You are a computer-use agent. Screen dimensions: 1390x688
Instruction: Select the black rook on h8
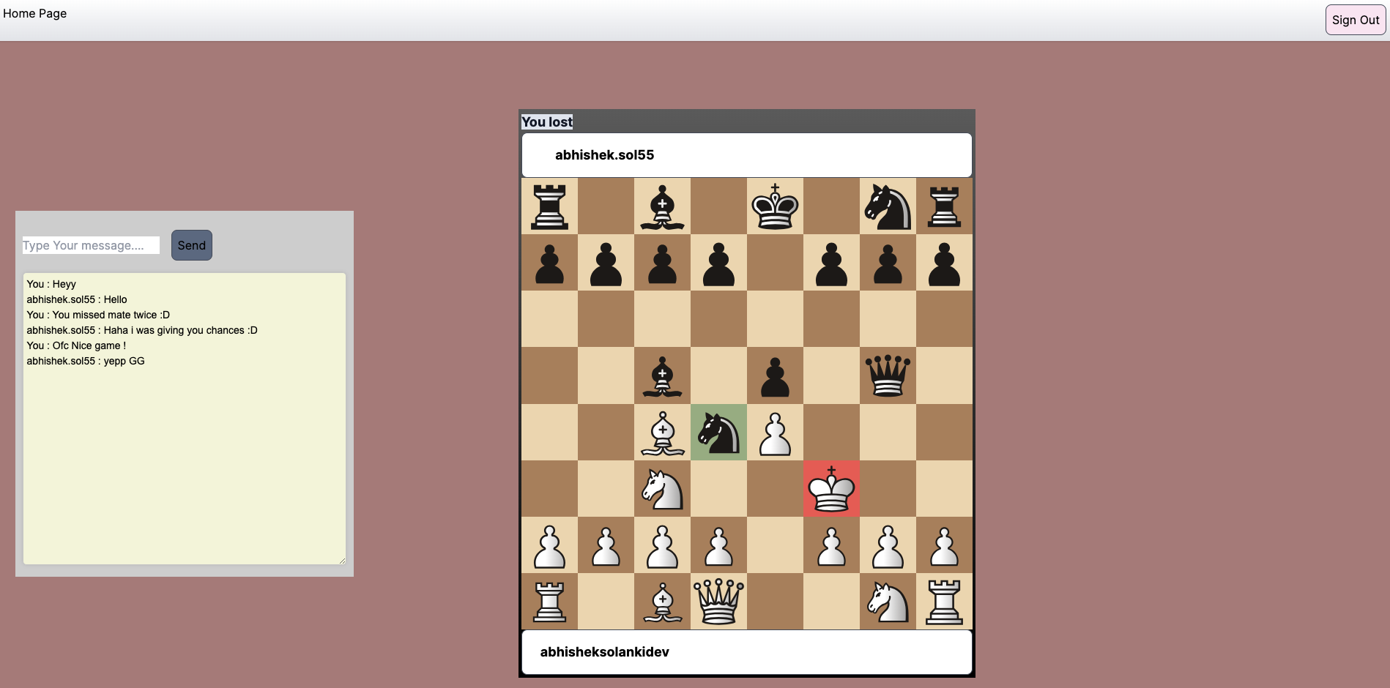click(944, 206)
